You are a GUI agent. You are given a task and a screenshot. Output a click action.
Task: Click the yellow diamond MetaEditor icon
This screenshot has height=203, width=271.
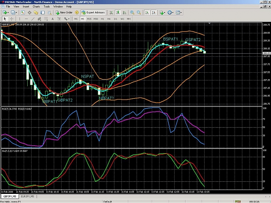click(x=77, y=13)
